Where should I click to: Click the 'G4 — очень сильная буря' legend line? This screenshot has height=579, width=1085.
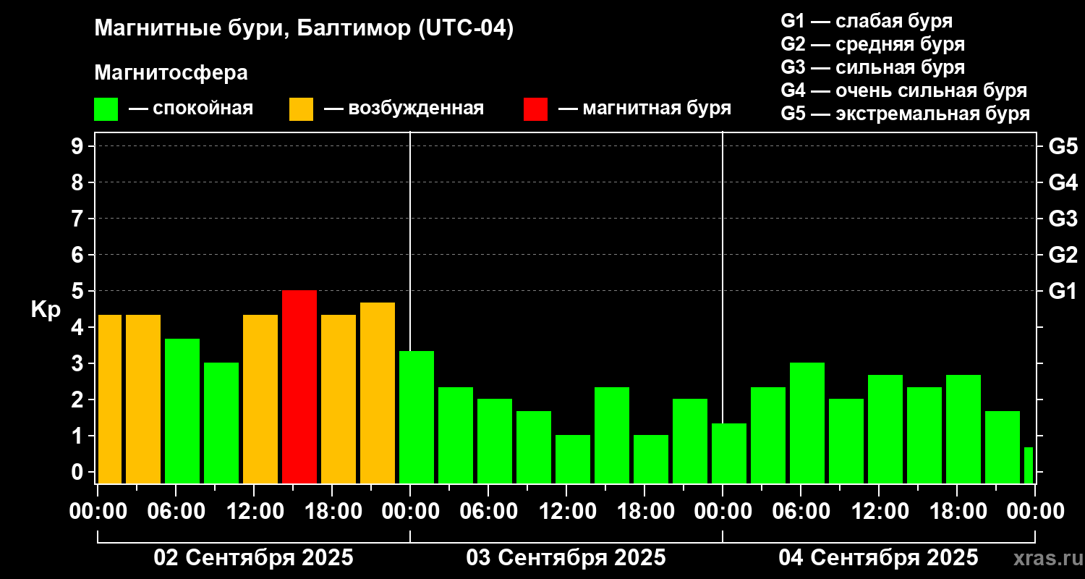pyautogui.click(x=904, y=90)
